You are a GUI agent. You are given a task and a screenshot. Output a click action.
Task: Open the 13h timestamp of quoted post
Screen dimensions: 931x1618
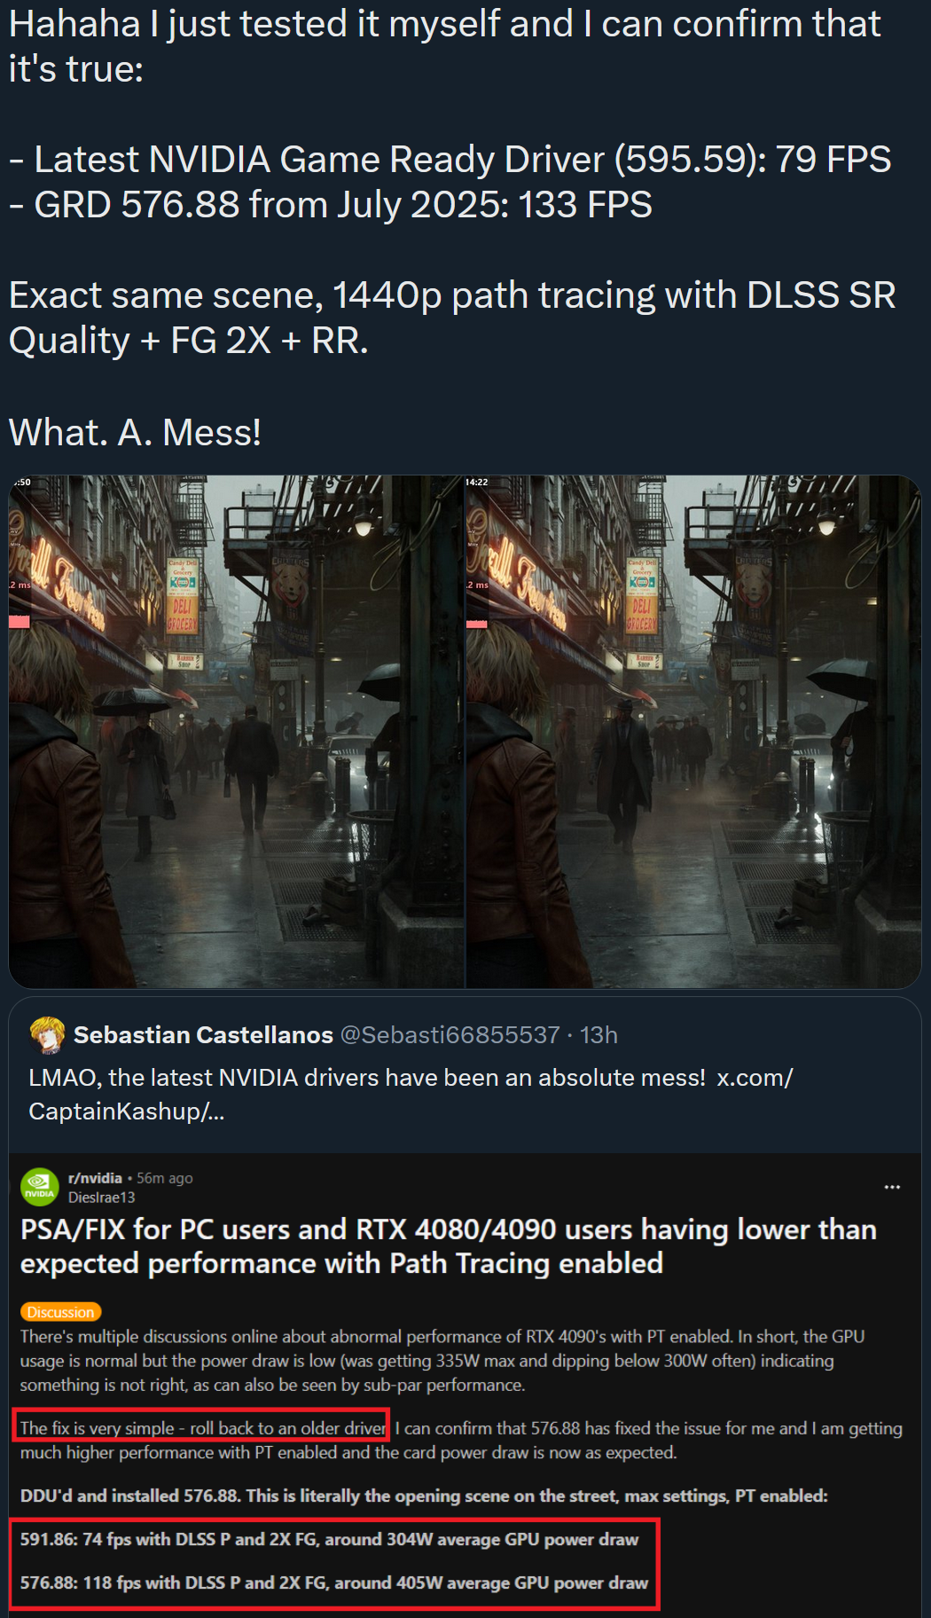[x=599, y=1035]
